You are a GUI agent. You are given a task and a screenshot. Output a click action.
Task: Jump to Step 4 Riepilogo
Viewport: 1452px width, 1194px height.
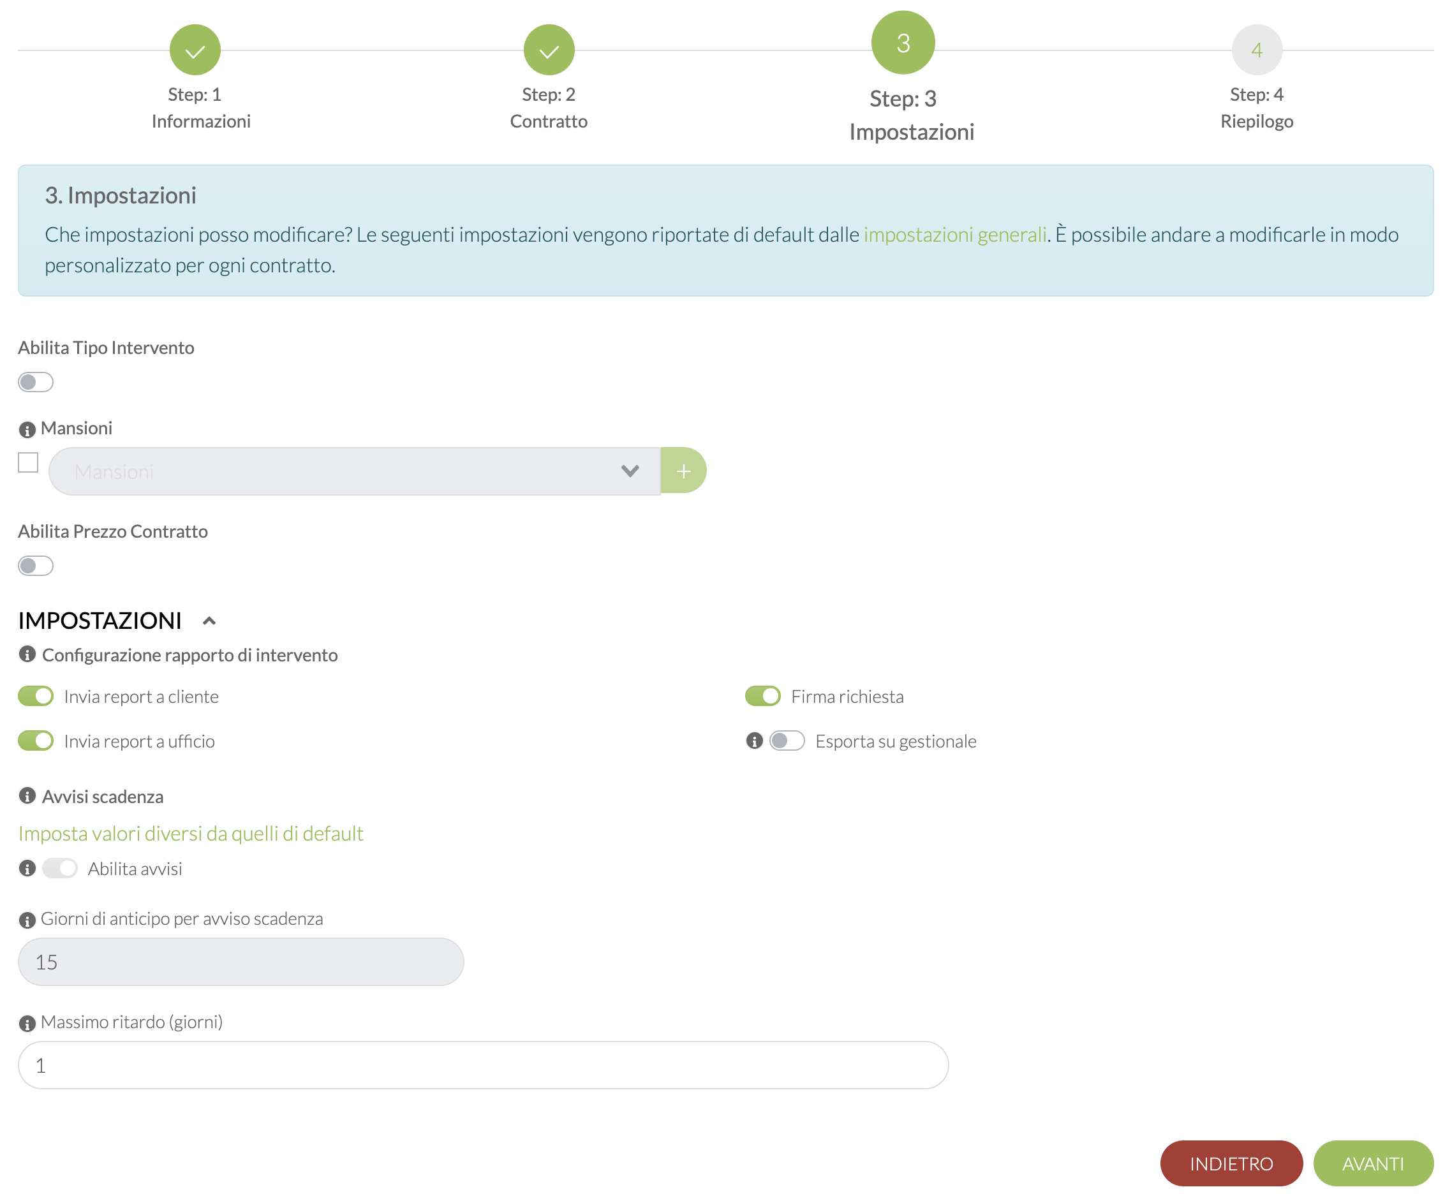click(1256, 50)
